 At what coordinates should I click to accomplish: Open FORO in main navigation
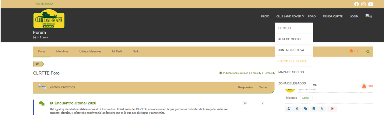tap(312, 16)
